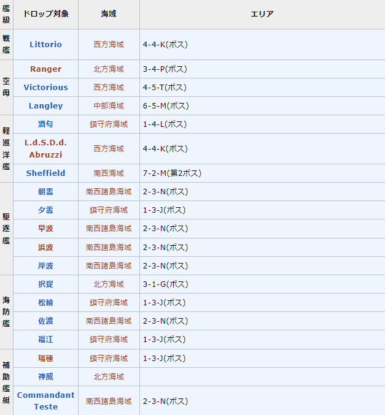The image size is (385, 415).
Task: Select the 2-3-N(ボス) cell in 岸波 row
Action: pyautogui.click(x=262, y=265)
